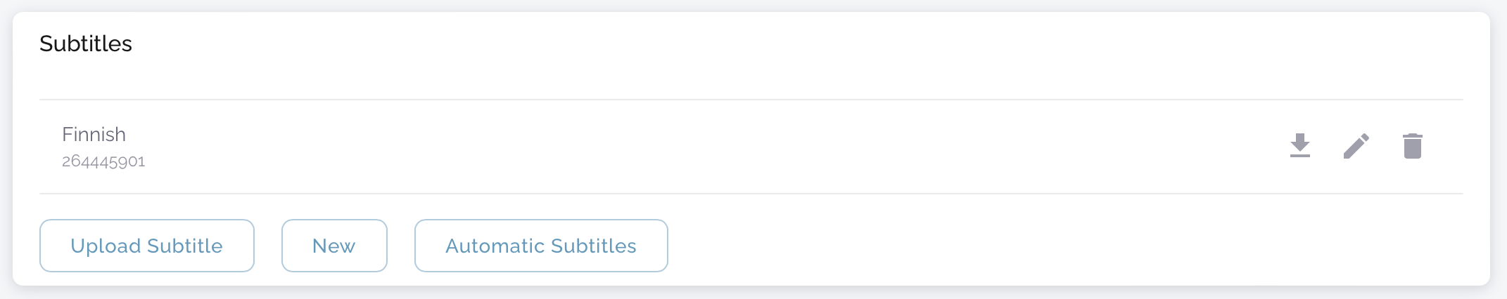
Task: Click the download arrow icon
Action: coord(1299,146)
